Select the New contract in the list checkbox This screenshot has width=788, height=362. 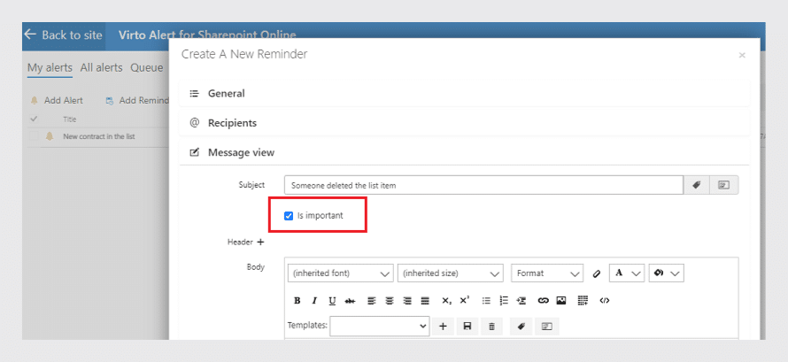point(34,136)
